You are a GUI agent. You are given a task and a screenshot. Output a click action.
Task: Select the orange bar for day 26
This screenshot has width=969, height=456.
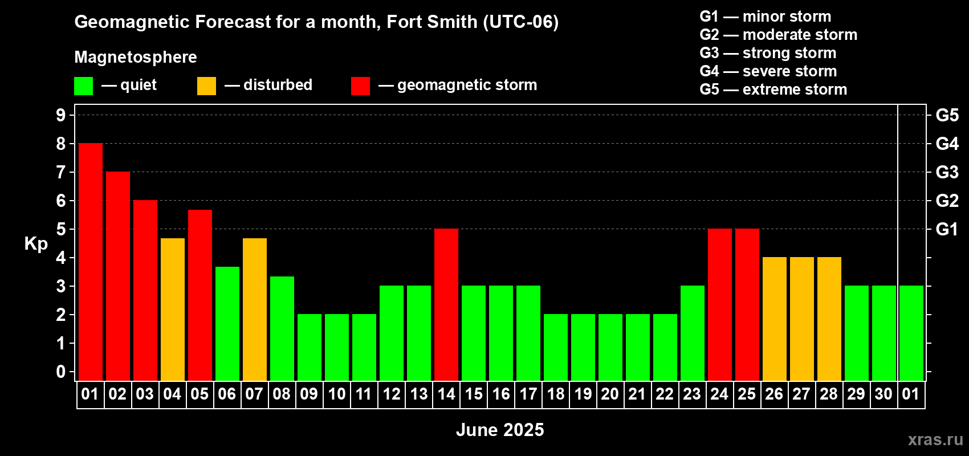(775, 319)
